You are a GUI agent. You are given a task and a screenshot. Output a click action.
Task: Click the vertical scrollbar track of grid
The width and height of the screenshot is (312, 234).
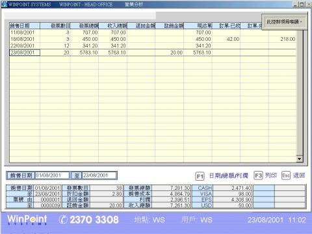tap(299, 93)
